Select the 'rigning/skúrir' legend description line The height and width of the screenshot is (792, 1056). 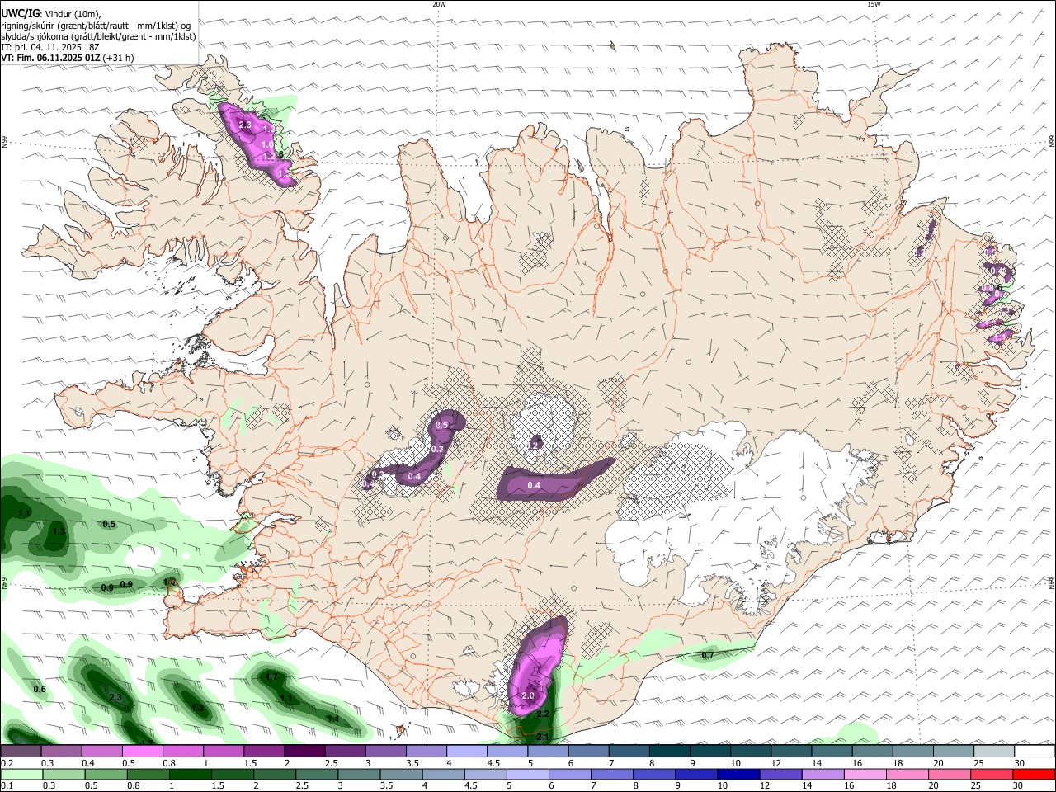[x=96, y=26]
